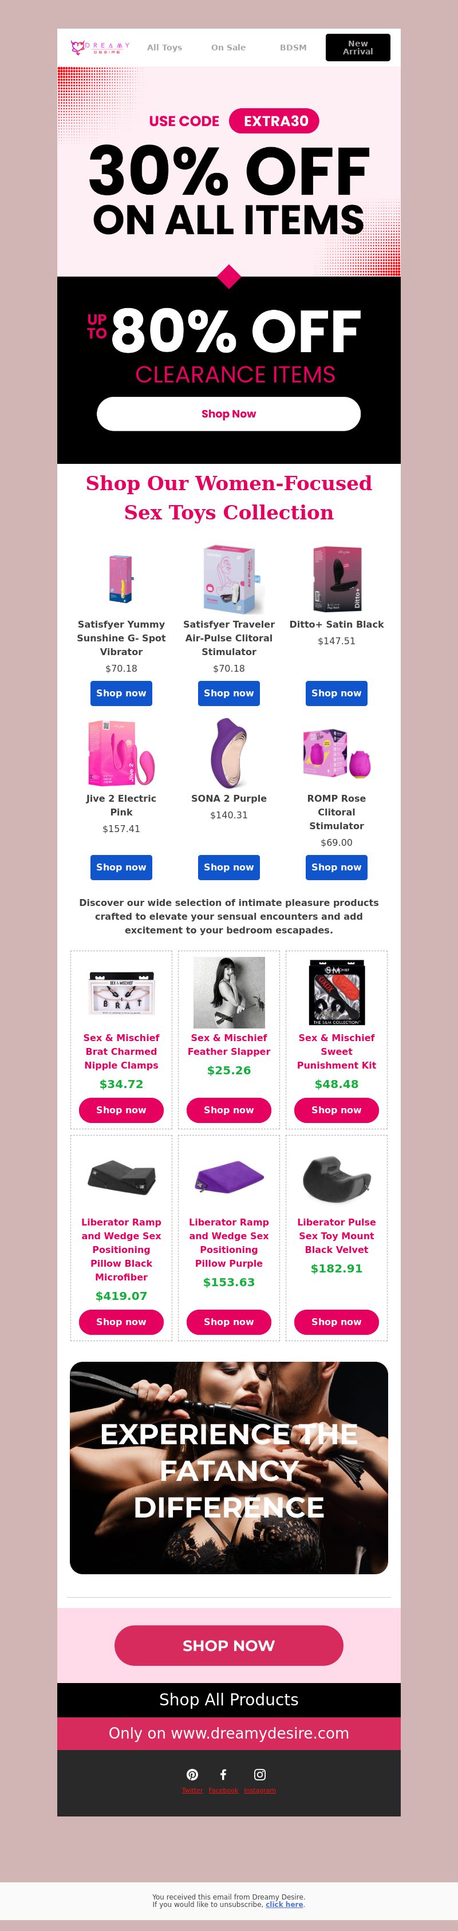Open the Pinterest social icon
This screenshot has height=1931, width=458.
pos(192,1774)
